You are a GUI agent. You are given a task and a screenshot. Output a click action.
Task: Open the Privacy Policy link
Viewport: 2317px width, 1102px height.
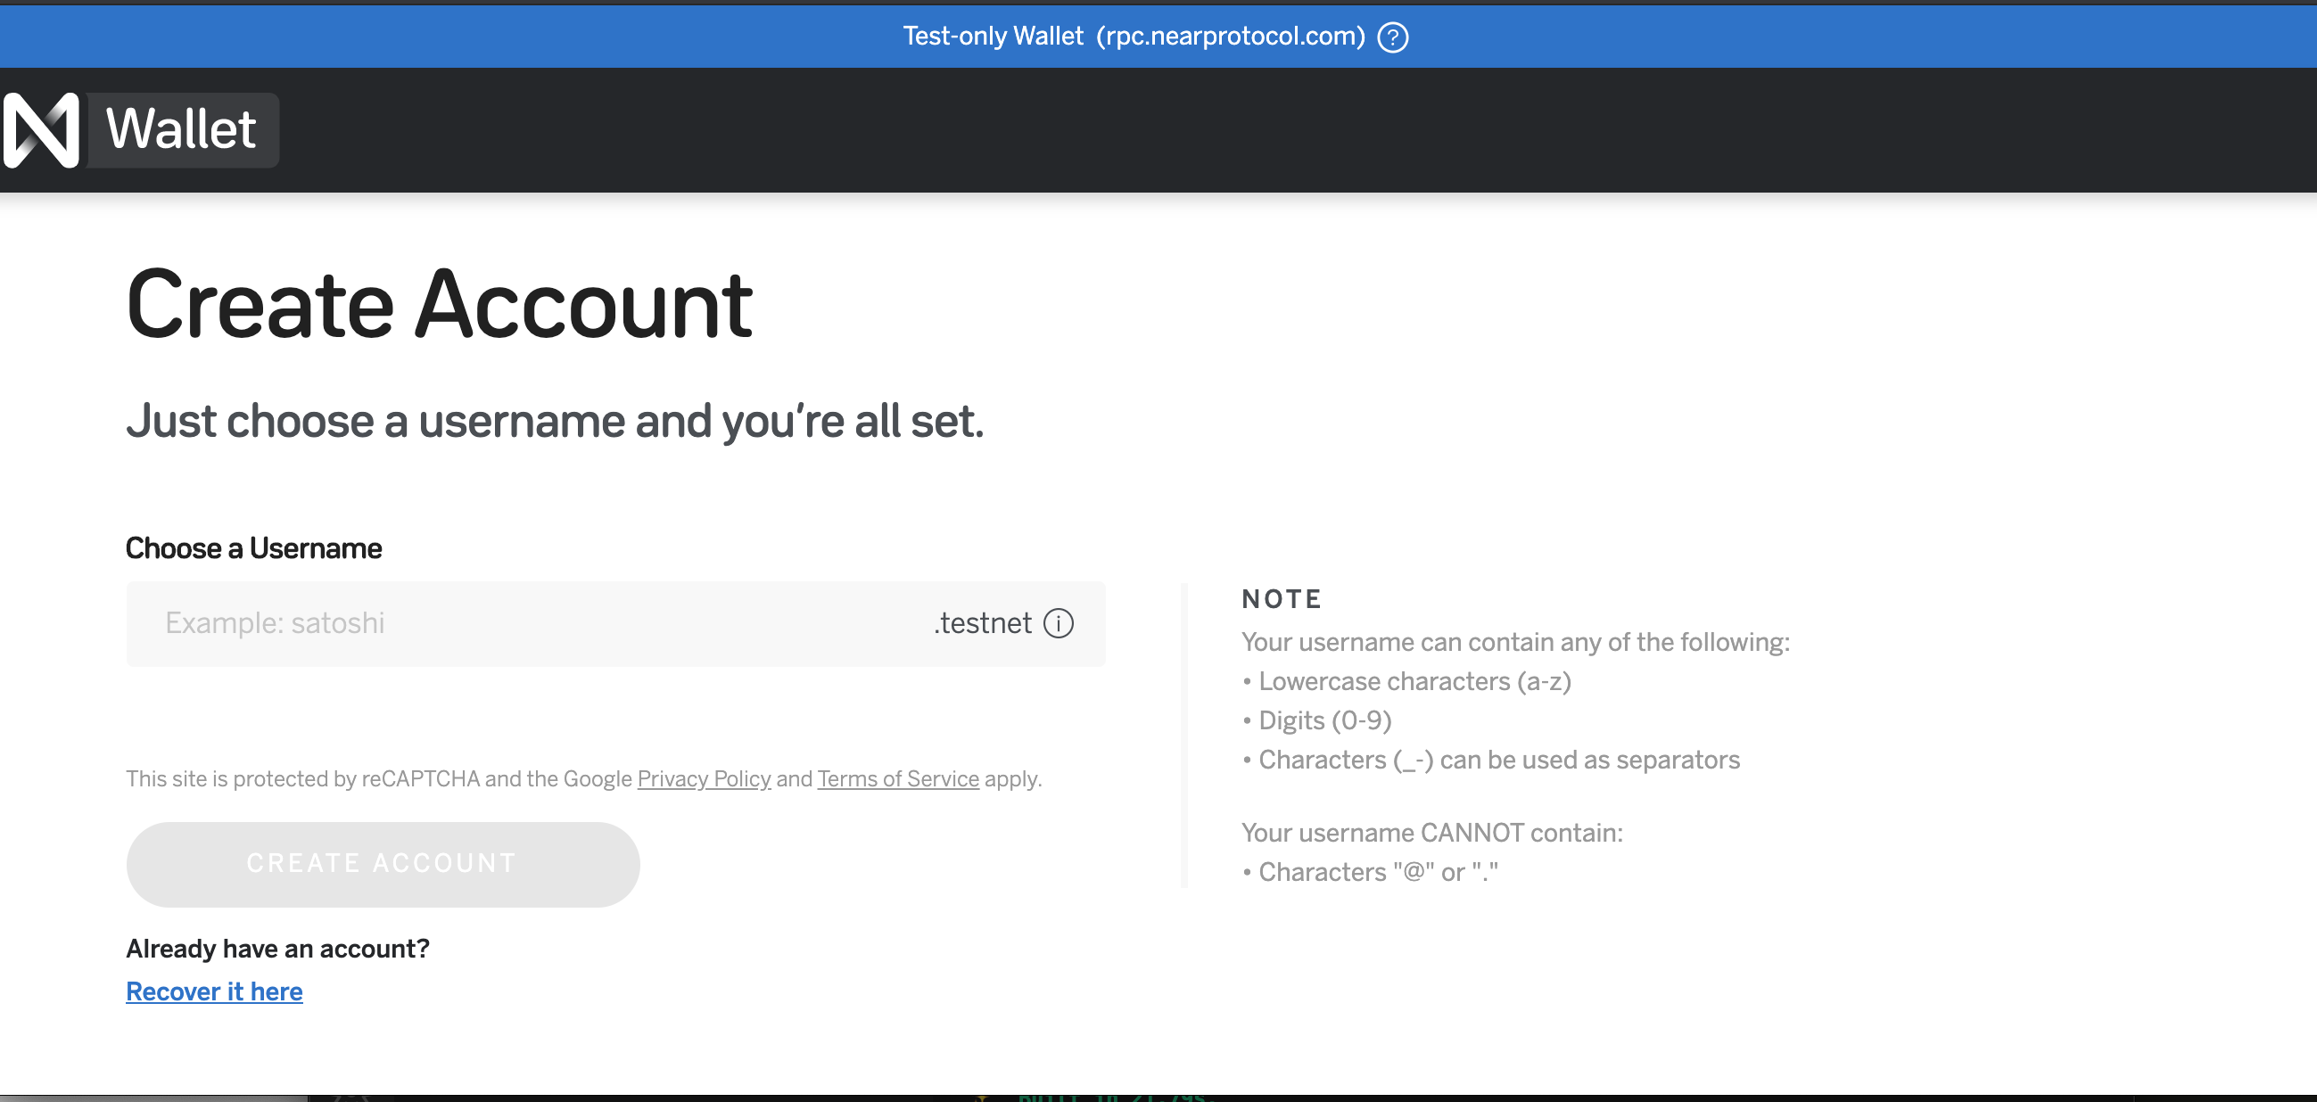point(704,778)
